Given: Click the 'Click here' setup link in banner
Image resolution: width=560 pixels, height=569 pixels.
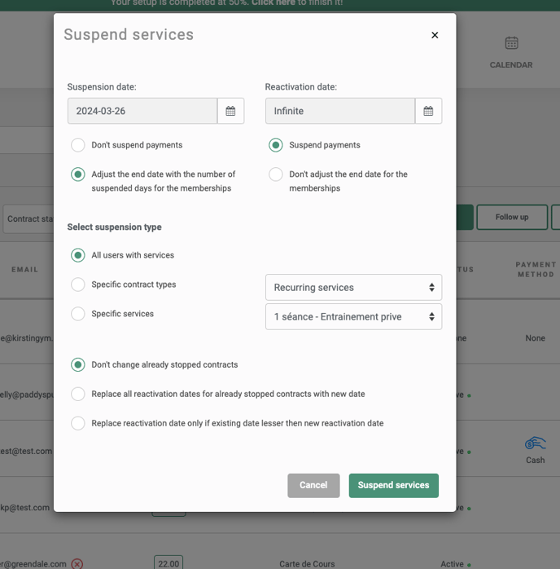Looking at the screenshot, I should click(273, 3).
